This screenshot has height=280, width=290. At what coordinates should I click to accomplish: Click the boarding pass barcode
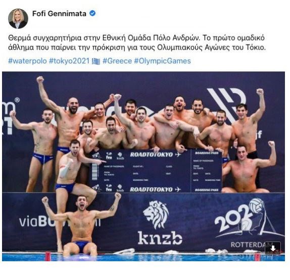tap(94, 172)
